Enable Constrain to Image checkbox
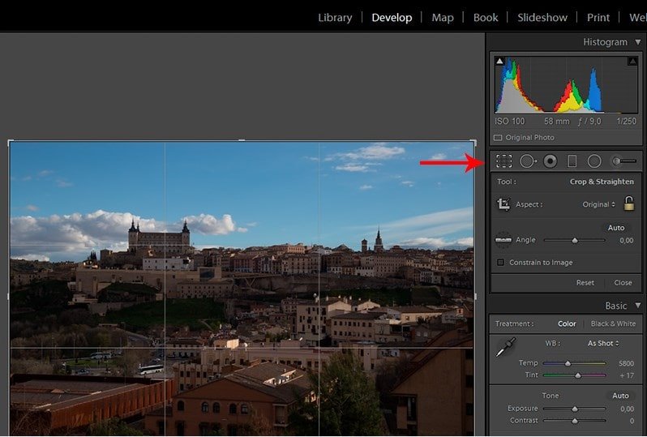 (x=500, y=263)
